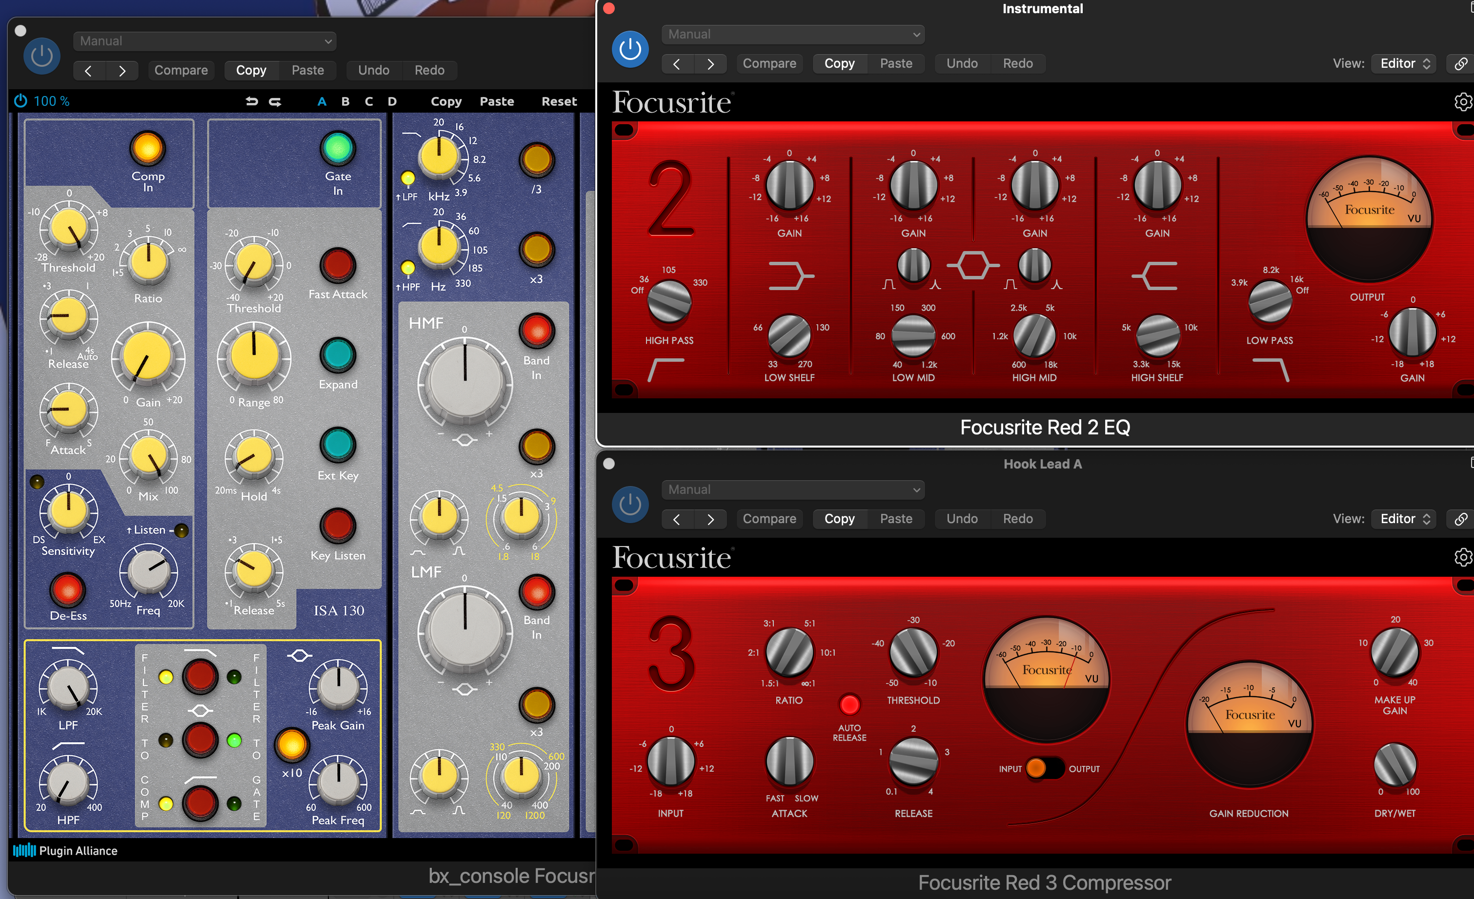Click High Shelf curve symbol on Red 2
Viewport: 1474px width, 899px height.
click(x=1155, y=275)
